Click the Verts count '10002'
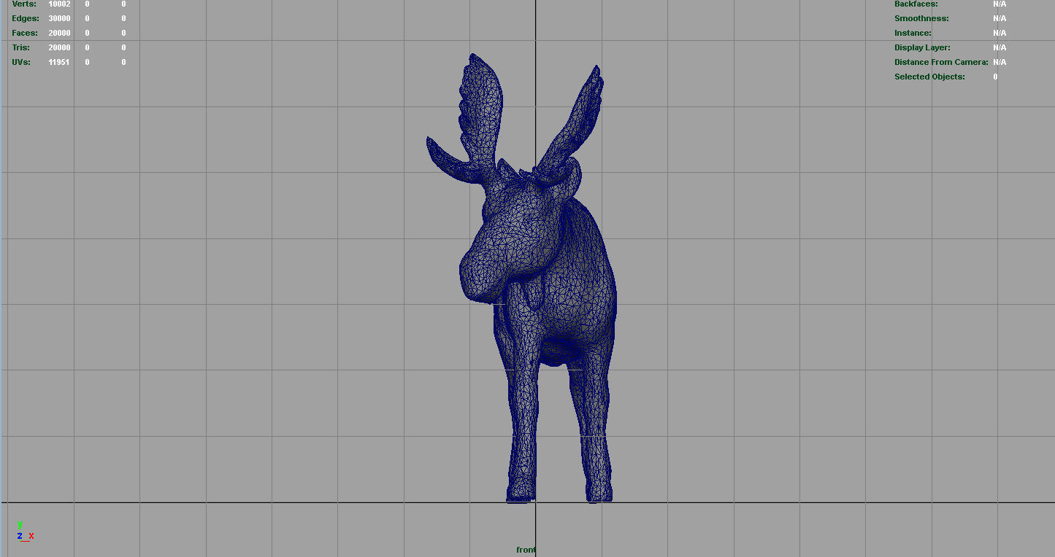This screenshot has height=557, width=1055. coord(59,4)
